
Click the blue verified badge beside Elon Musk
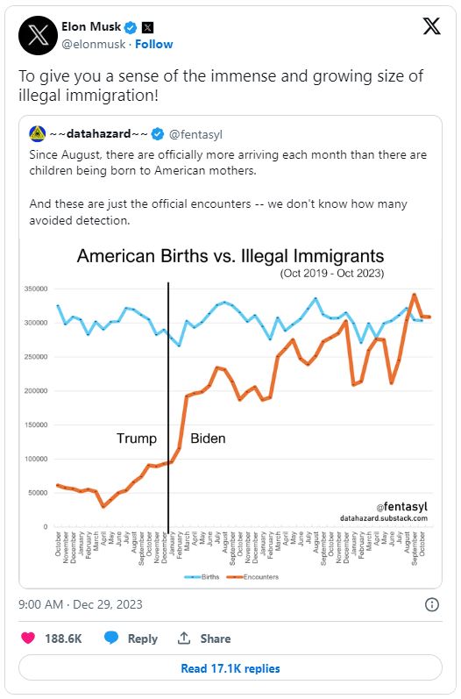(130, 28)
